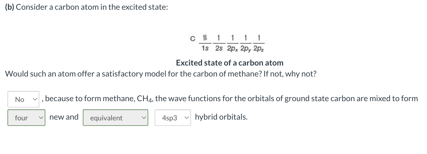Open the "No" answer dropdown

23,99
